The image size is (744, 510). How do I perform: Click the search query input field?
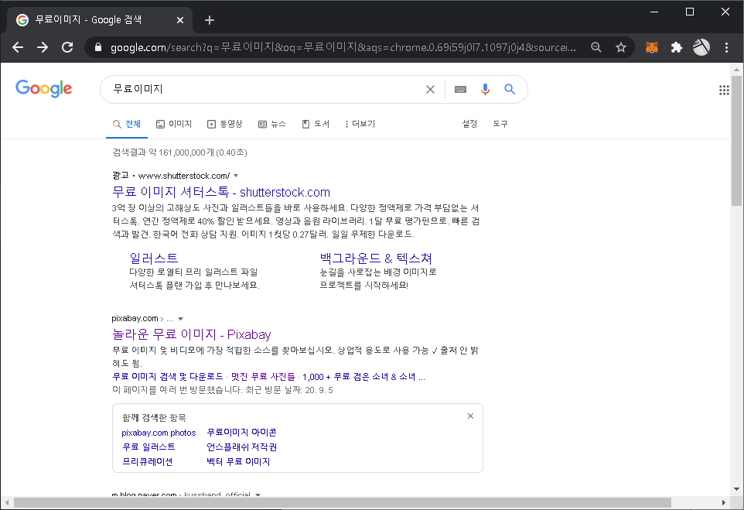(x=266, y=89)
